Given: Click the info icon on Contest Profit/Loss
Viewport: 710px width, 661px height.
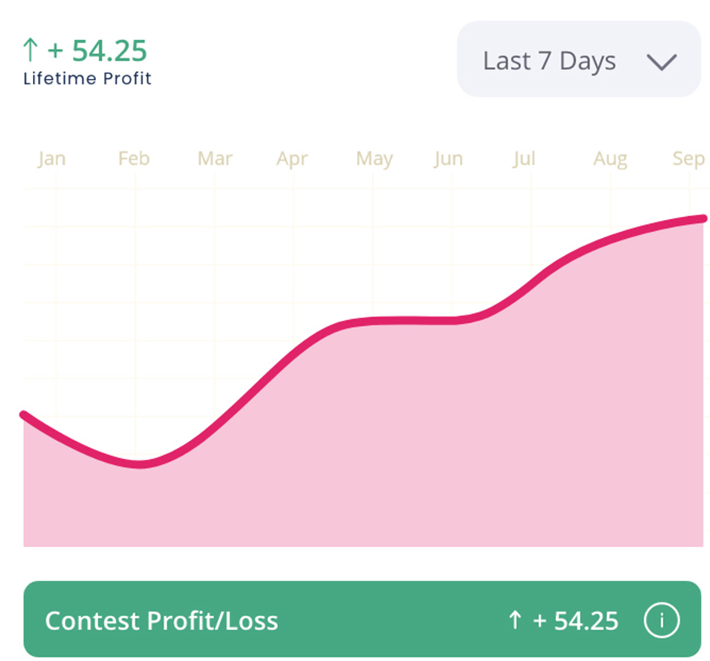Looking at the screenshot, I should (x=662, y=621).
